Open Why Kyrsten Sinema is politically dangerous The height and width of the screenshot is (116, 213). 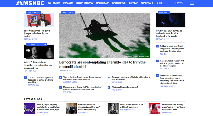(x=131, y=106)
